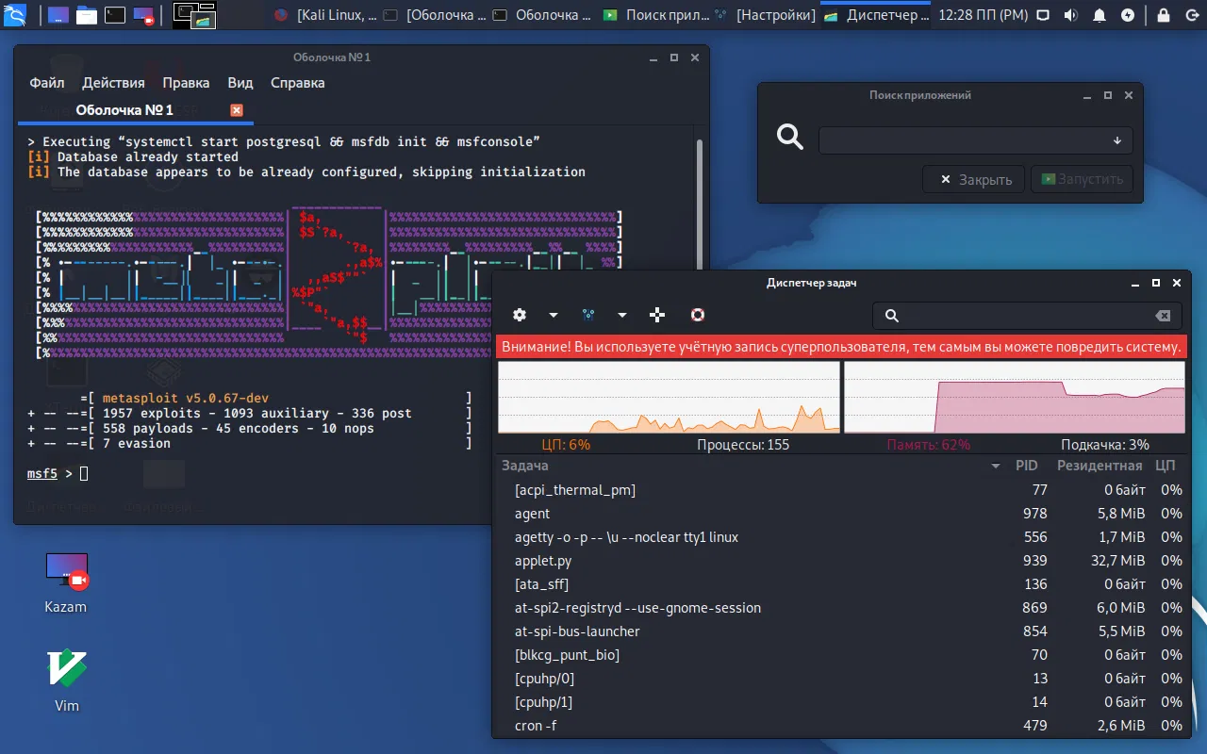This screenshot has height=754, width=1207.
Task: Click the Подкачка: 3% swap label
Action: (1105, 445)
